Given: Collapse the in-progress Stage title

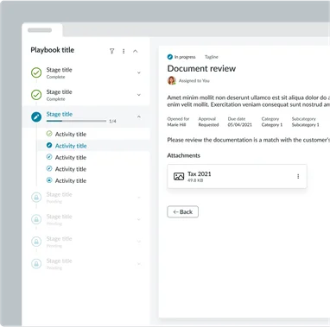Looking at the screenshot, I should coord(139,116).
